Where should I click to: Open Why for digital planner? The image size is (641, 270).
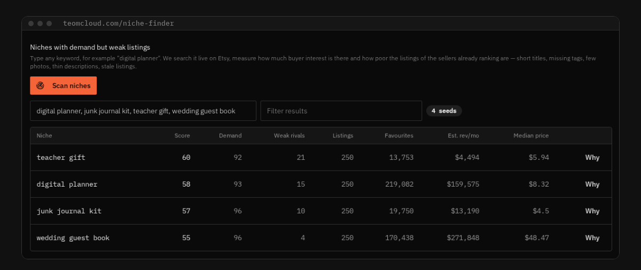click(x=592, y=184)
